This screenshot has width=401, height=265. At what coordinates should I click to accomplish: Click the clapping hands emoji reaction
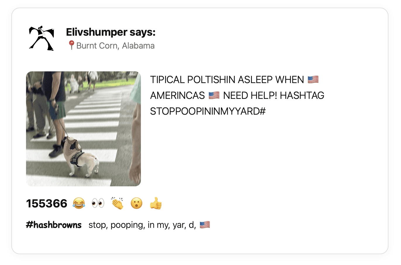click(x=117, y=203)
